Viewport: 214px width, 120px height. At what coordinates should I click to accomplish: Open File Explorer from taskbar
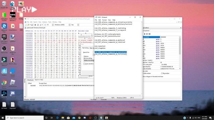click(63, 118)
